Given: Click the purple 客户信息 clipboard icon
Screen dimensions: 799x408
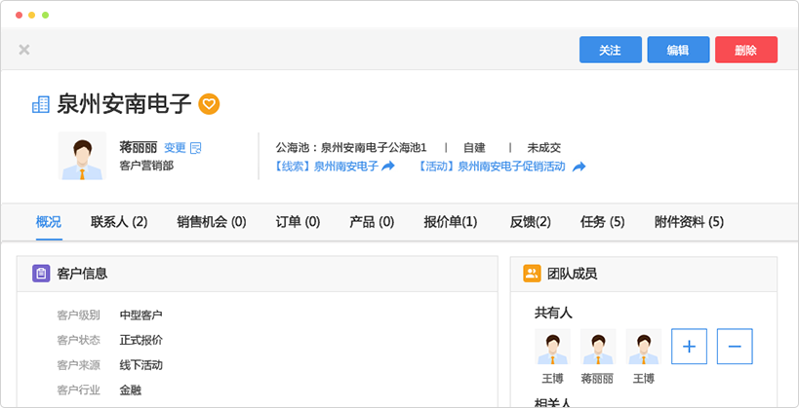Looking at the screenshot, I should (41, 274).
